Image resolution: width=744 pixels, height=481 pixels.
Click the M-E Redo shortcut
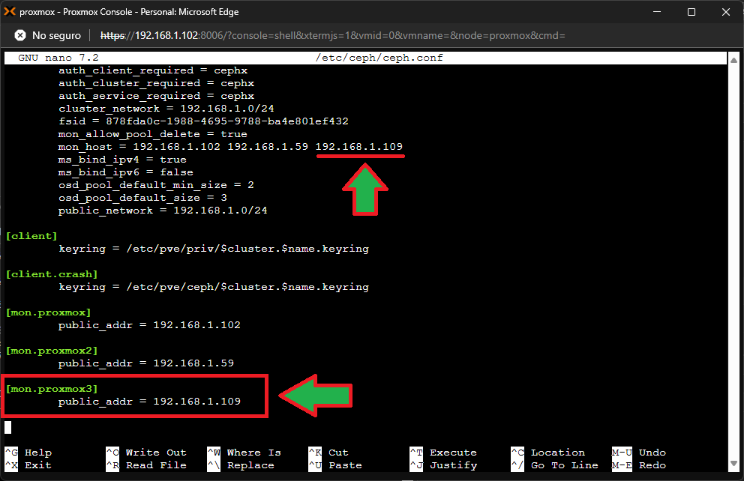(639, 465)
